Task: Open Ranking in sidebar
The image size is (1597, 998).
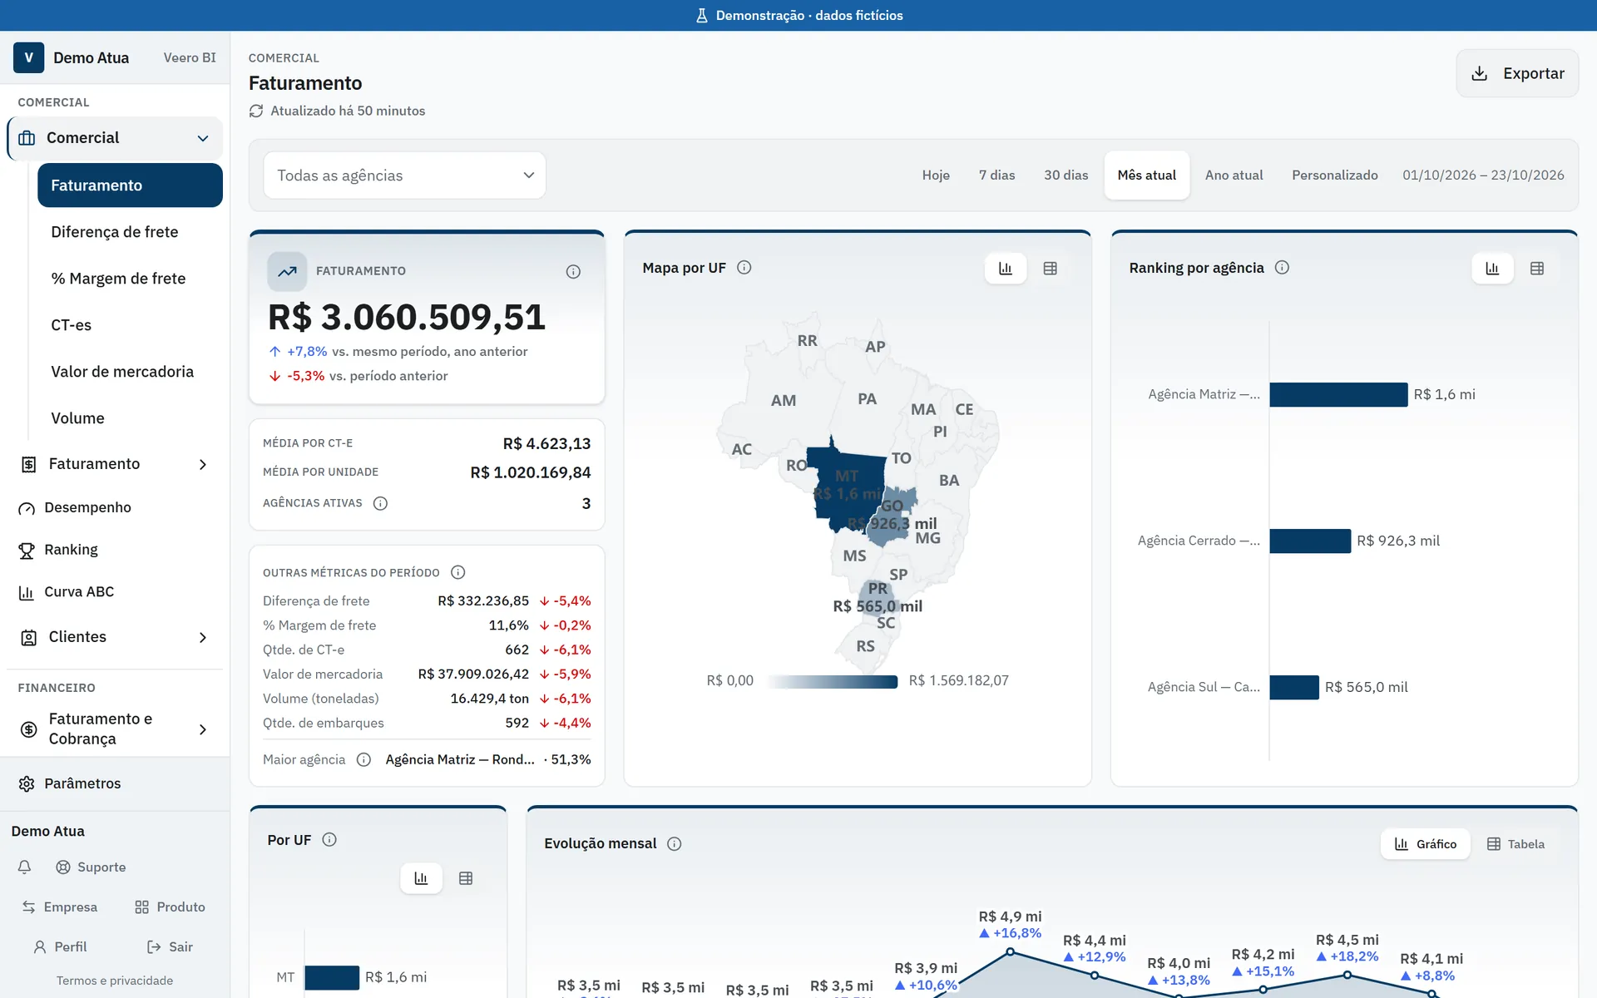Action: 115,550
